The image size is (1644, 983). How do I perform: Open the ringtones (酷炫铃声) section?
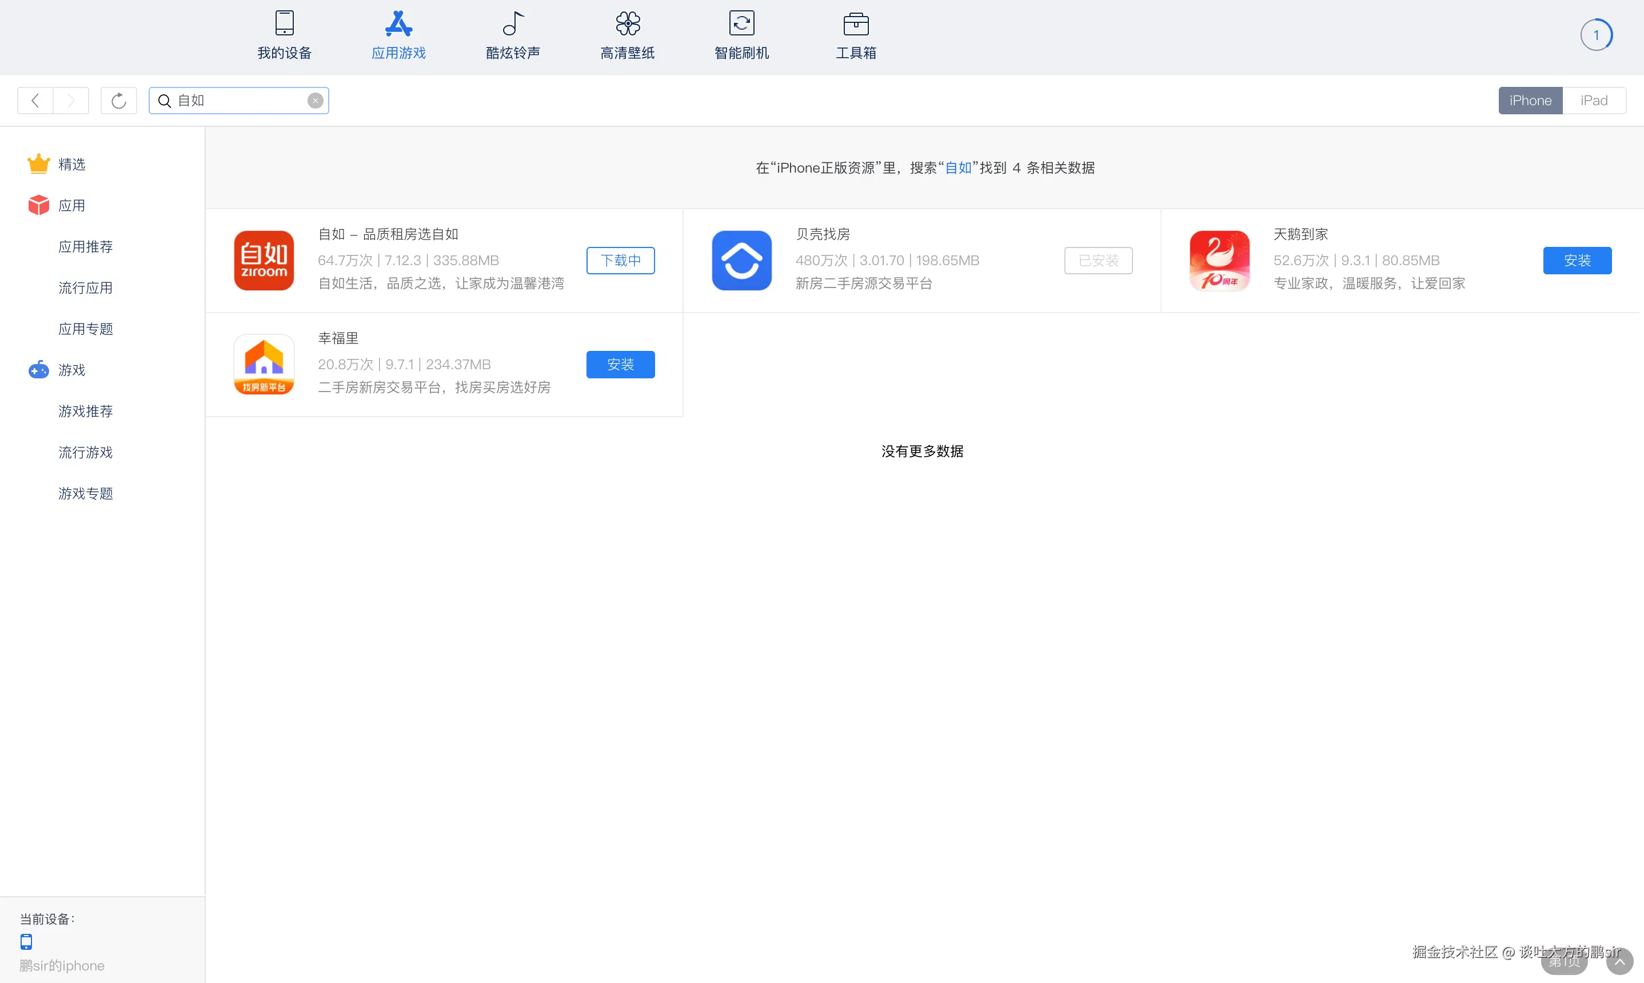[x=513, y=35]
